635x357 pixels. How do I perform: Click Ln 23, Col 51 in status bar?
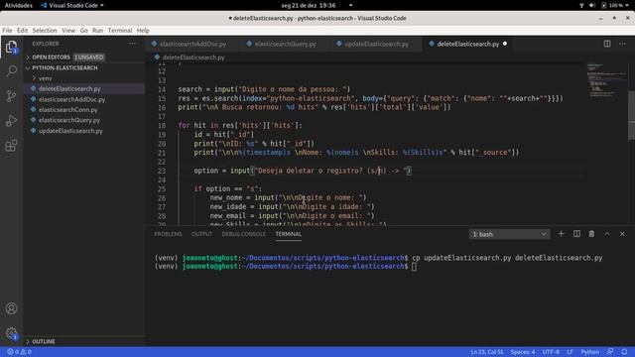click(x=487, y=352)
